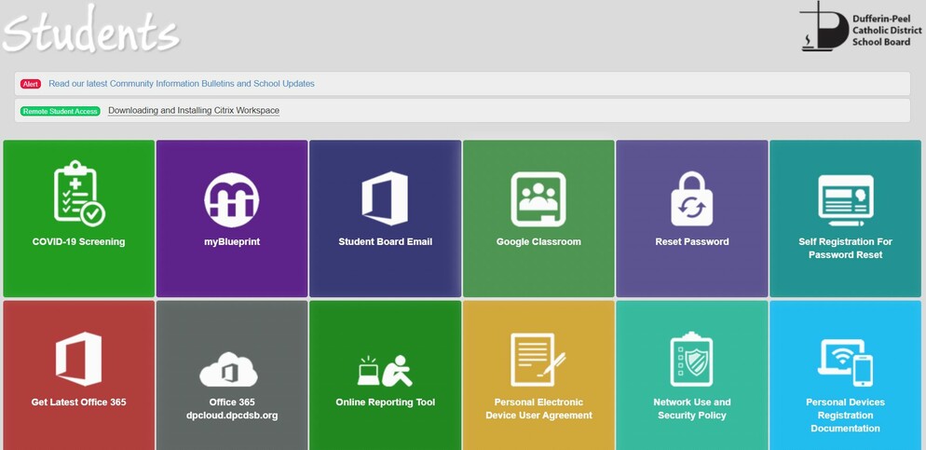
Task: Select Personal Electronic Device User Agreement label
Action: click(538, 409)
